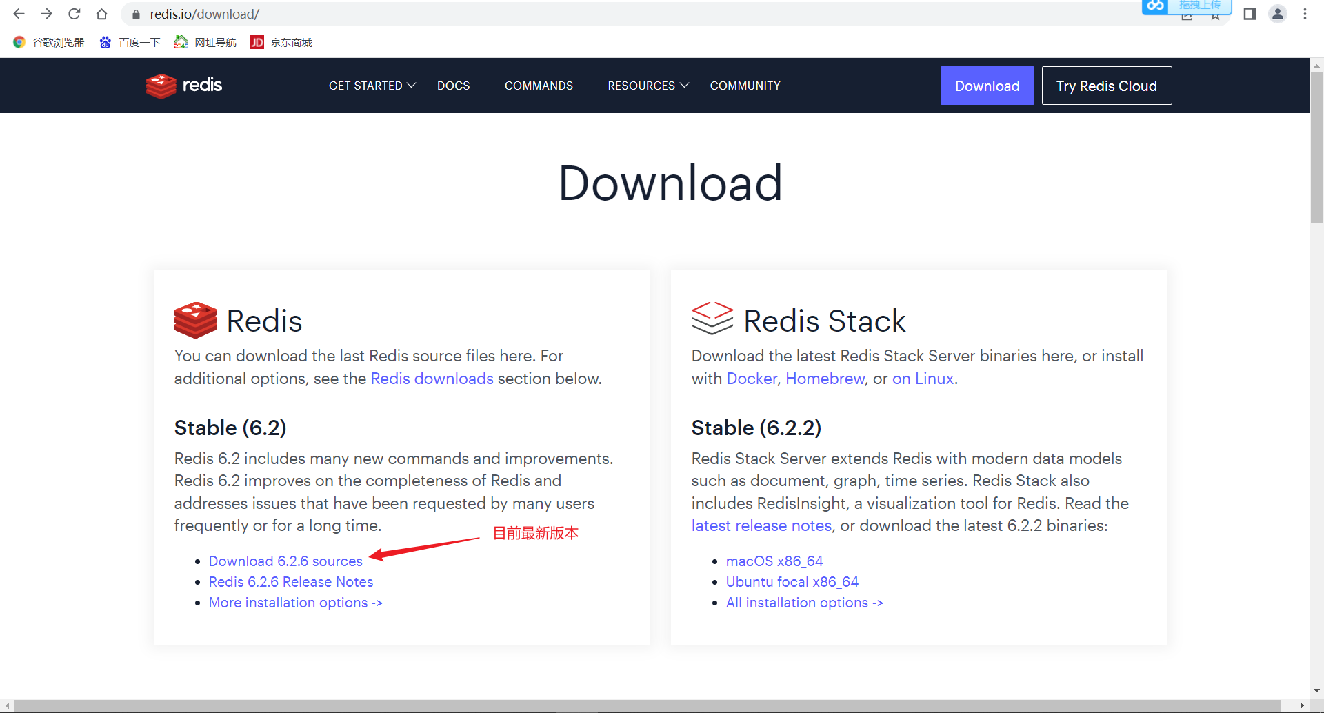Open the DOCS menu item
Screen dimensions: 1324x713
tap(453, 86)
